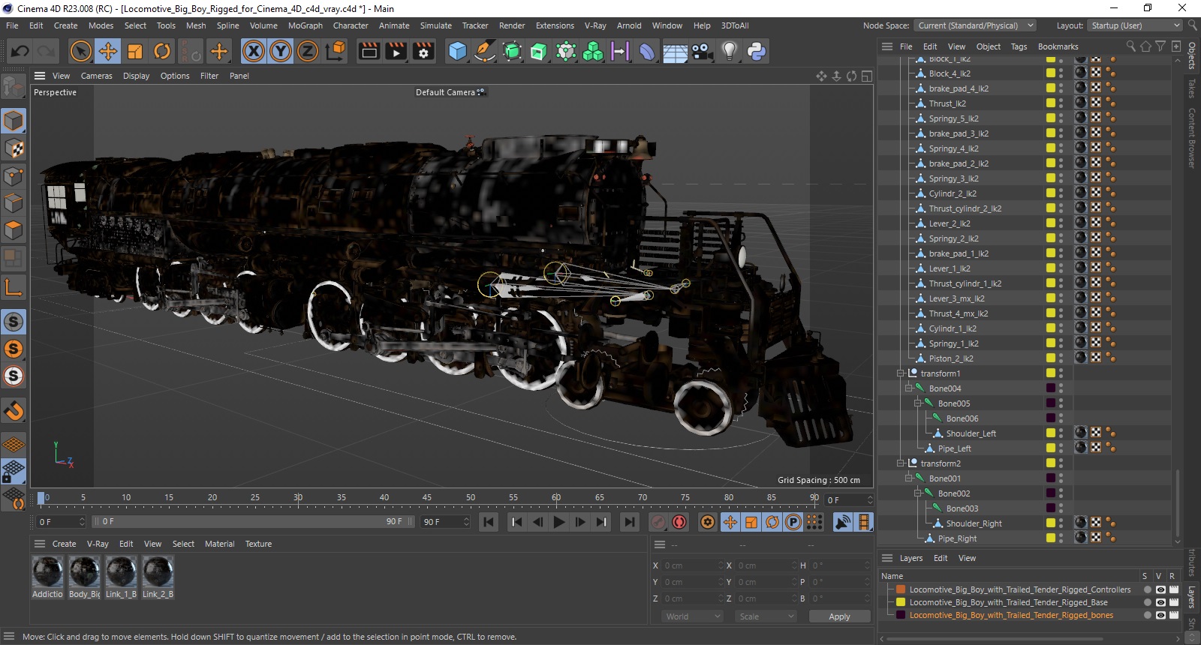The image size is (1201, 645).
Task: Toggle sound playback icon in timeline
Action: (843, 522)
